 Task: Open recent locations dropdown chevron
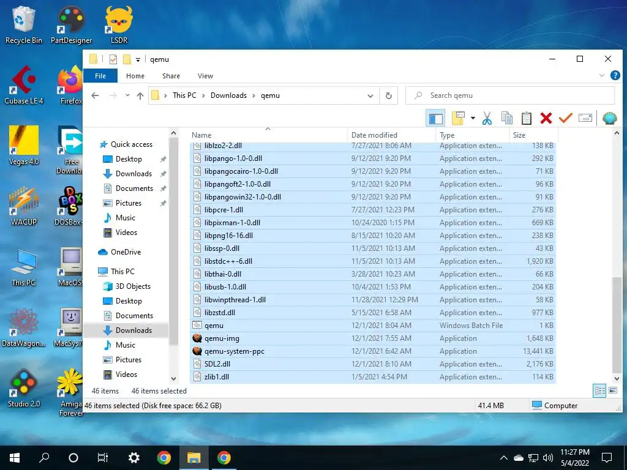pyautogui.click(x=127, y=95)
